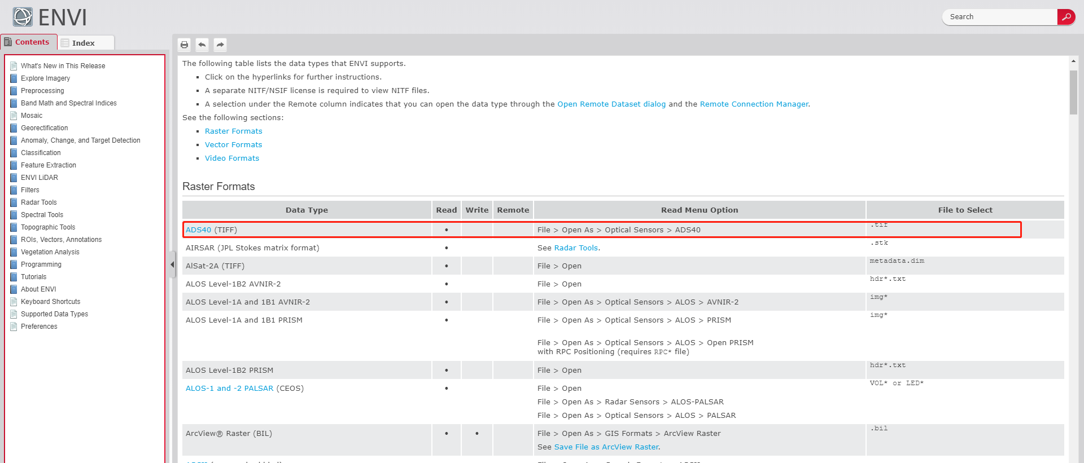Expand the Programming book
The width and height of the screenshot is (1084, 463).
click(x=41, y=264)
